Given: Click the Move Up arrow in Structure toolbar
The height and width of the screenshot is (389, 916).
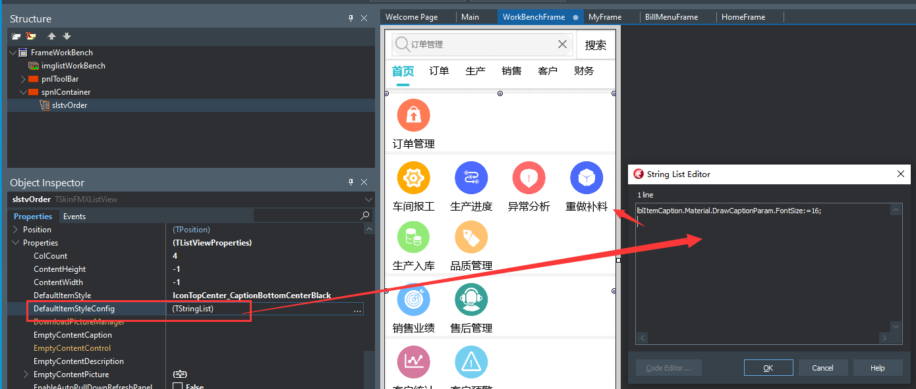Looking at the screenshot, I should pos(52,36).
